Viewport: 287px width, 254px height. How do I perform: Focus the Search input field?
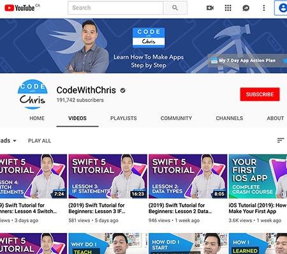115,8
